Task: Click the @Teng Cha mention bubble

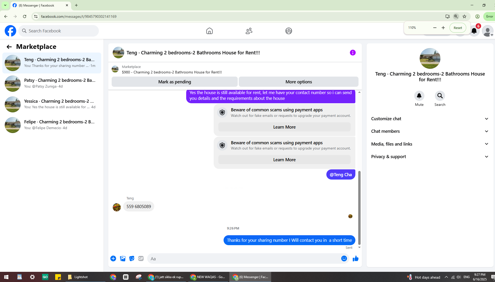Action: 341,175
